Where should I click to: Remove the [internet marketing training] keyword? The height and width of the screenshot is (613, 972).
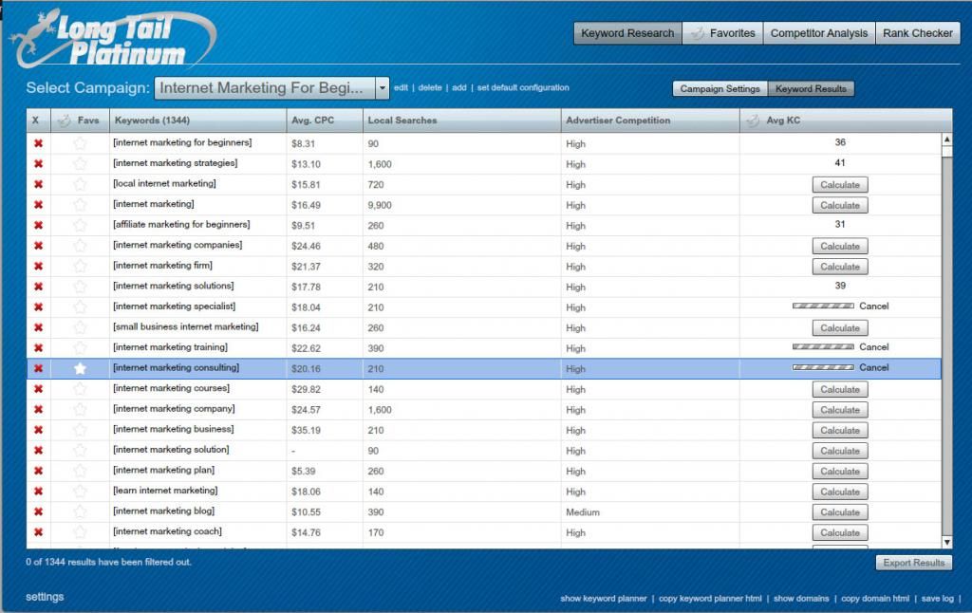[38, 347]
